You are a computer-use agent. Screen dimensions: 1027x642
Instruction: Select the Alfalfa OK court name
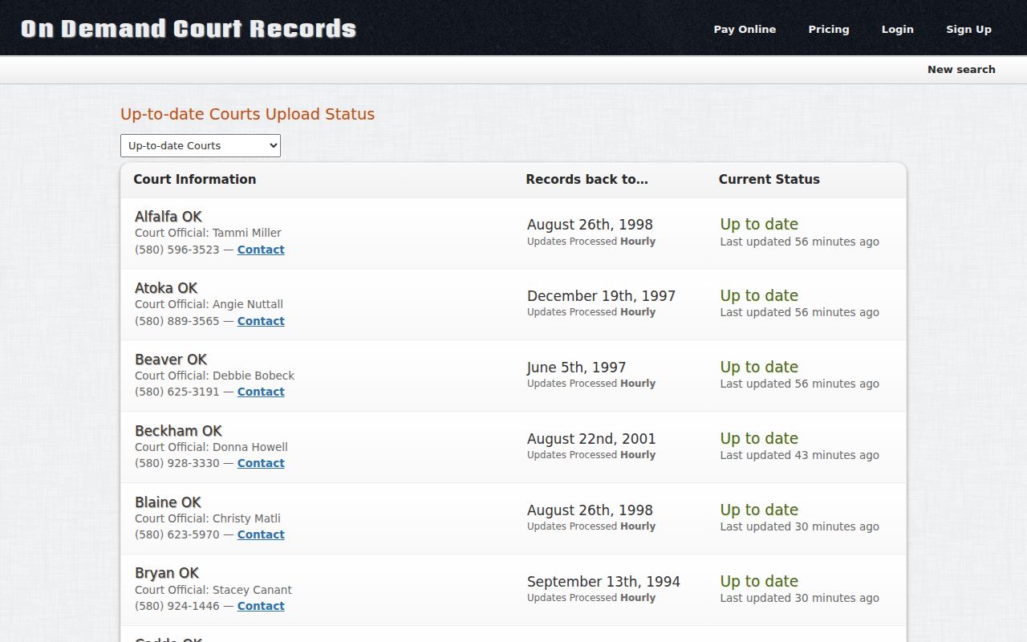click(168, 217)
